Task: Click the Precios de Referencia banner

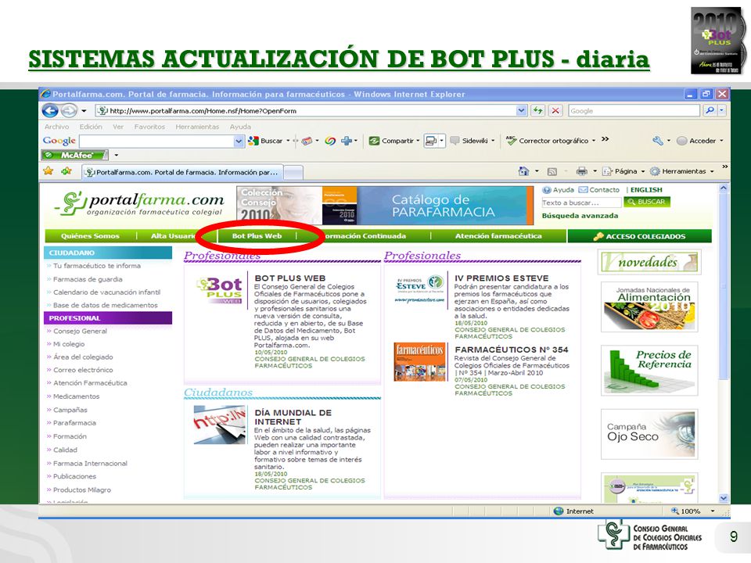Action: point(649,370)
